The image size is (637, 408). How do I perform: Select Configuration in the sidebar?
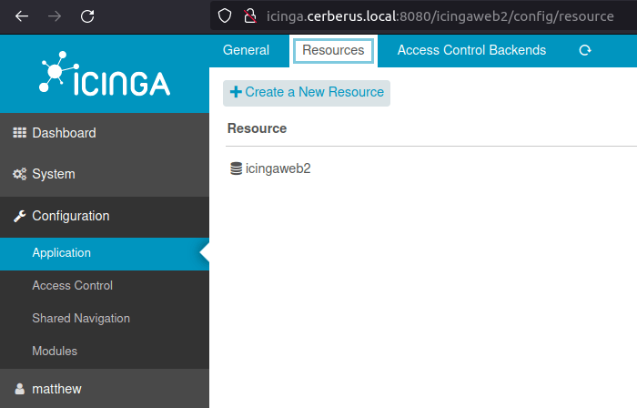point(105,216)
